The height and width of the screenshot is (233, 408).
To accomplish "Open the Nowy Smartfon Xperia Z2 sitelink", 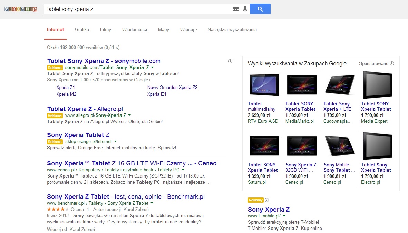I will click(x=172, y=87).
